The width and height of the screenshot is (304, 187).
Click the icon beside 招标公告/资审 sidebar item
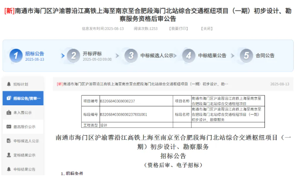click(x=9, y=98)
